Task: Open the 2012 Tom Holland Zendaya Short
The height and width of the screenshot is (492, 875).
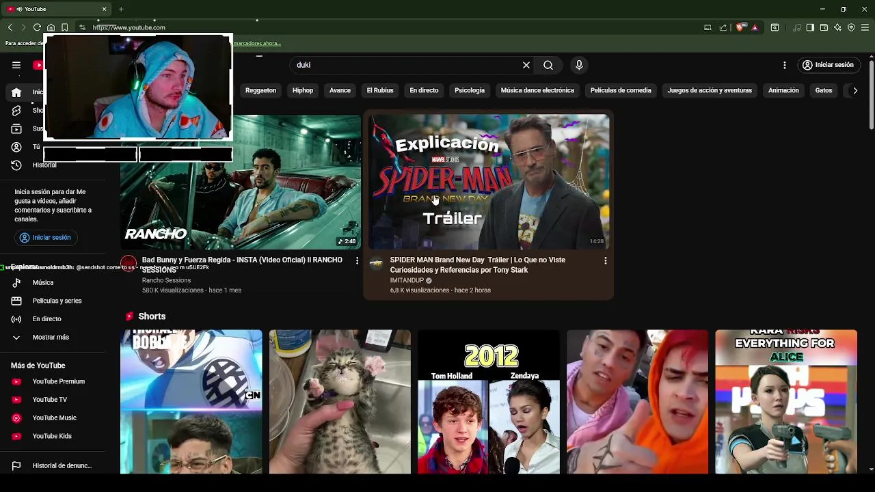Action: tap(489, 402)
